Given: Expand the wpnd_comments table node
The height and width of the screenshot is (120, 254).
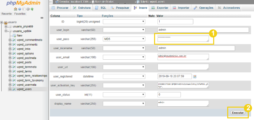Looking at the screenshot, I should click(x=10, y=44).
